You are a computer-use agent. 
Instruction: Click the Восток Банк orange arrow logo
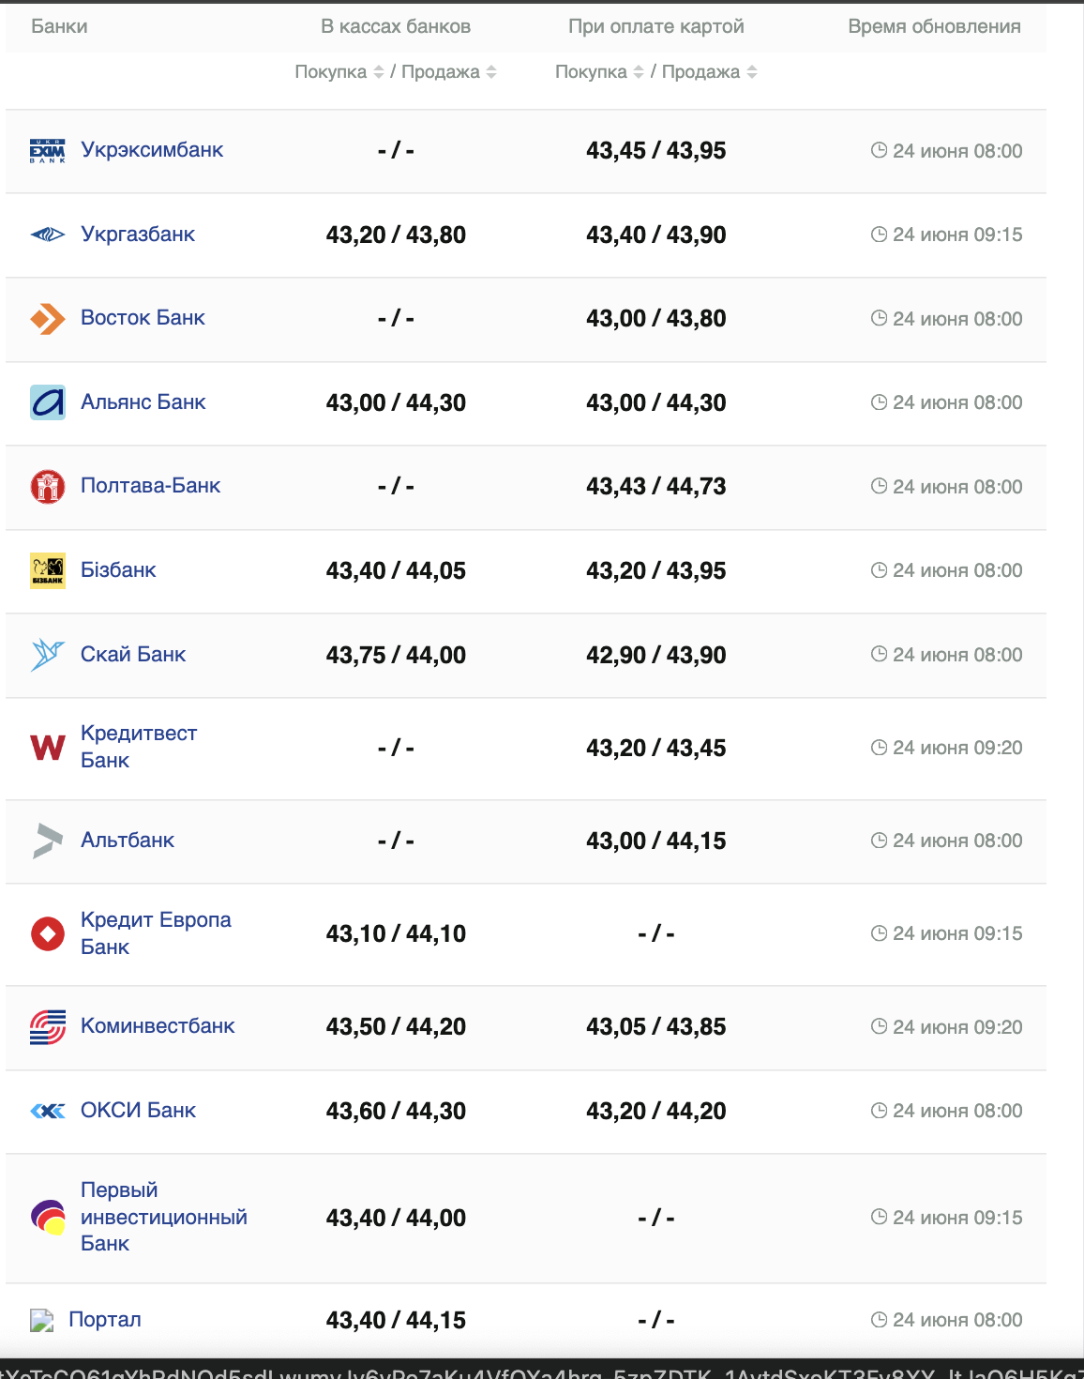tap(48, 319)
